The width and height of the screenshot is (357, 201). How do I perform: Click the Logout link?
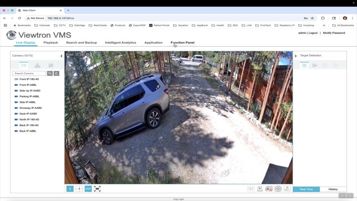(313, 33)
